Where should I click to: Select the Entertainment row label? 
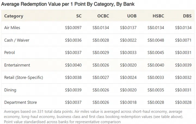(17, 65)
